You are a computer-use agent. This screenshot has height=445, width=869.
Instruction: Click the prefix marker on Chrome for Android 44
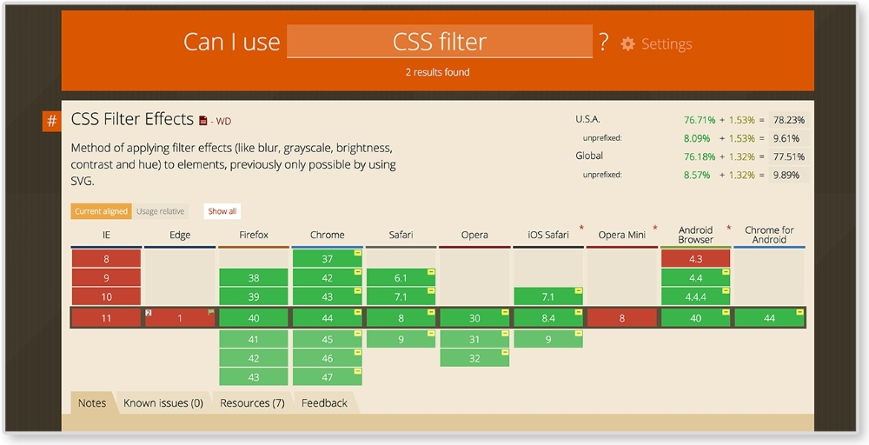pyautogui.click(x=799, y=312)
